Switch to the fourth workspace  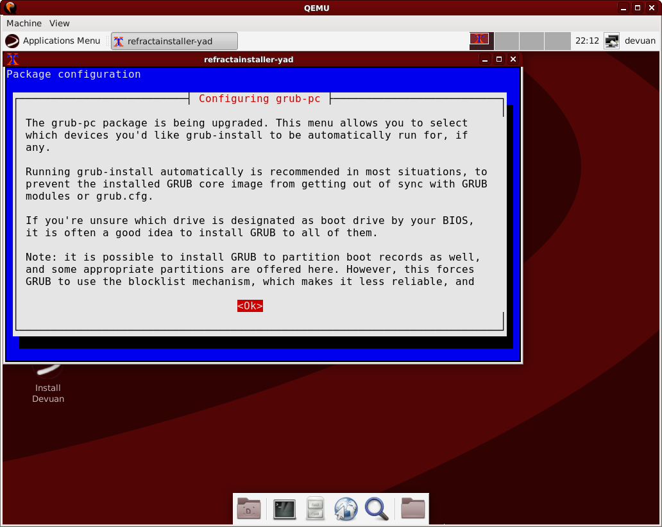(x=557, y=41)
